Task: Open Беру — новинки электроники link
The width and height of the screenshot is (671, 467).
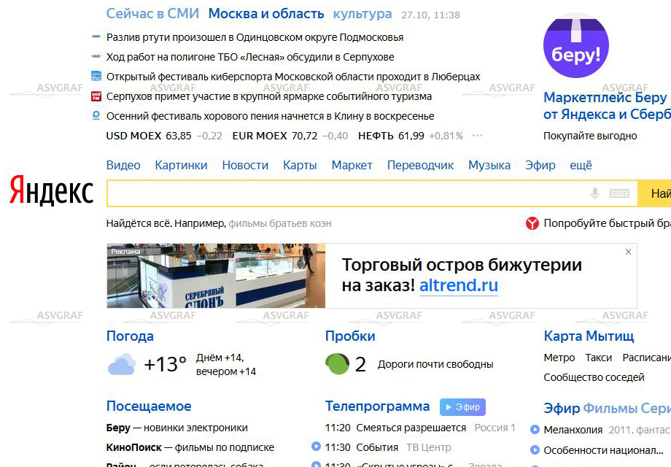Action: (177, 428)
